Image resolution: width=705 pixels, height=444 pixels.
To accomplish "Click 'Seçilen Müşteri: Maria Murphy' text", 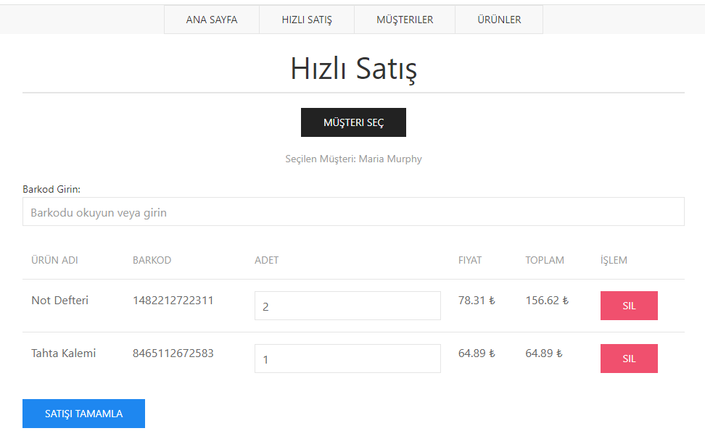I will 353,159.
